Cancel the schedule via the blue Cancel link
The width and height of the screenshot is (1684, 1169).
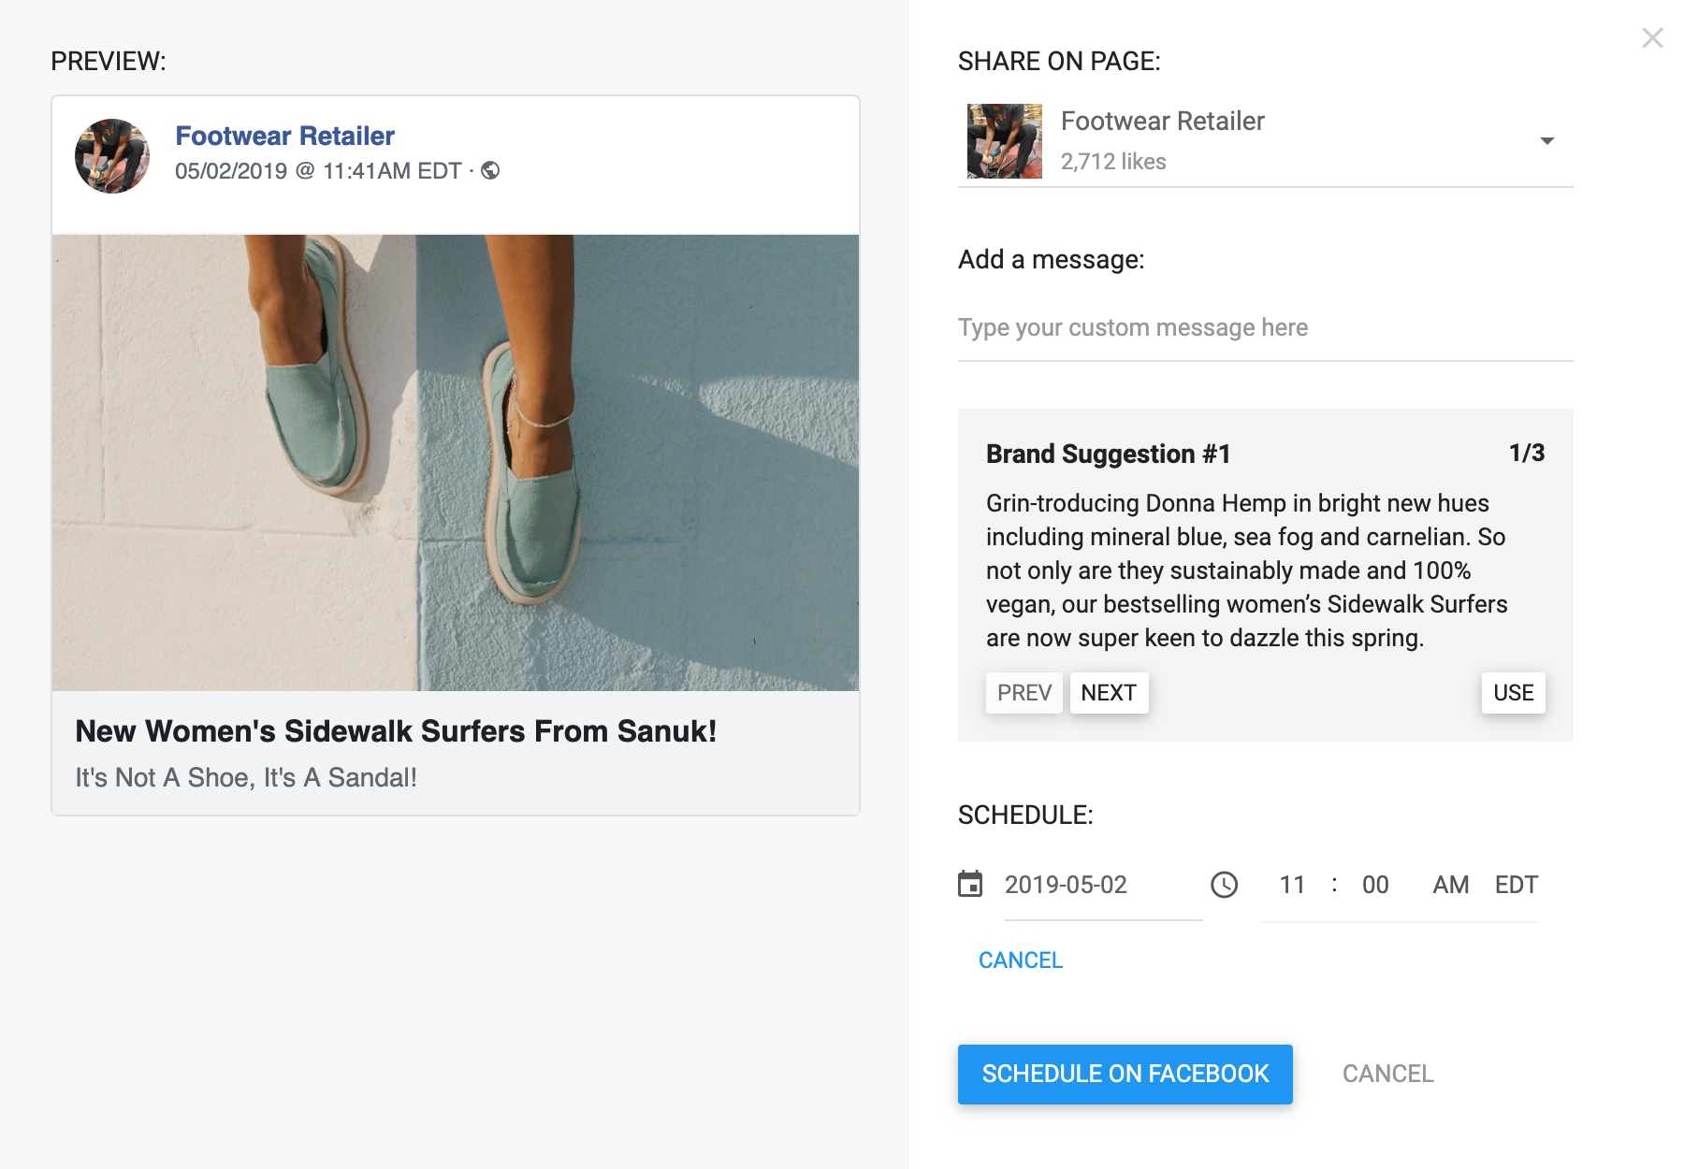click(x=1020, y=960)
